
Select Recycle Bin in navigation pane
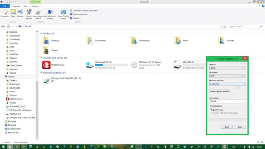tap(13, 132)
